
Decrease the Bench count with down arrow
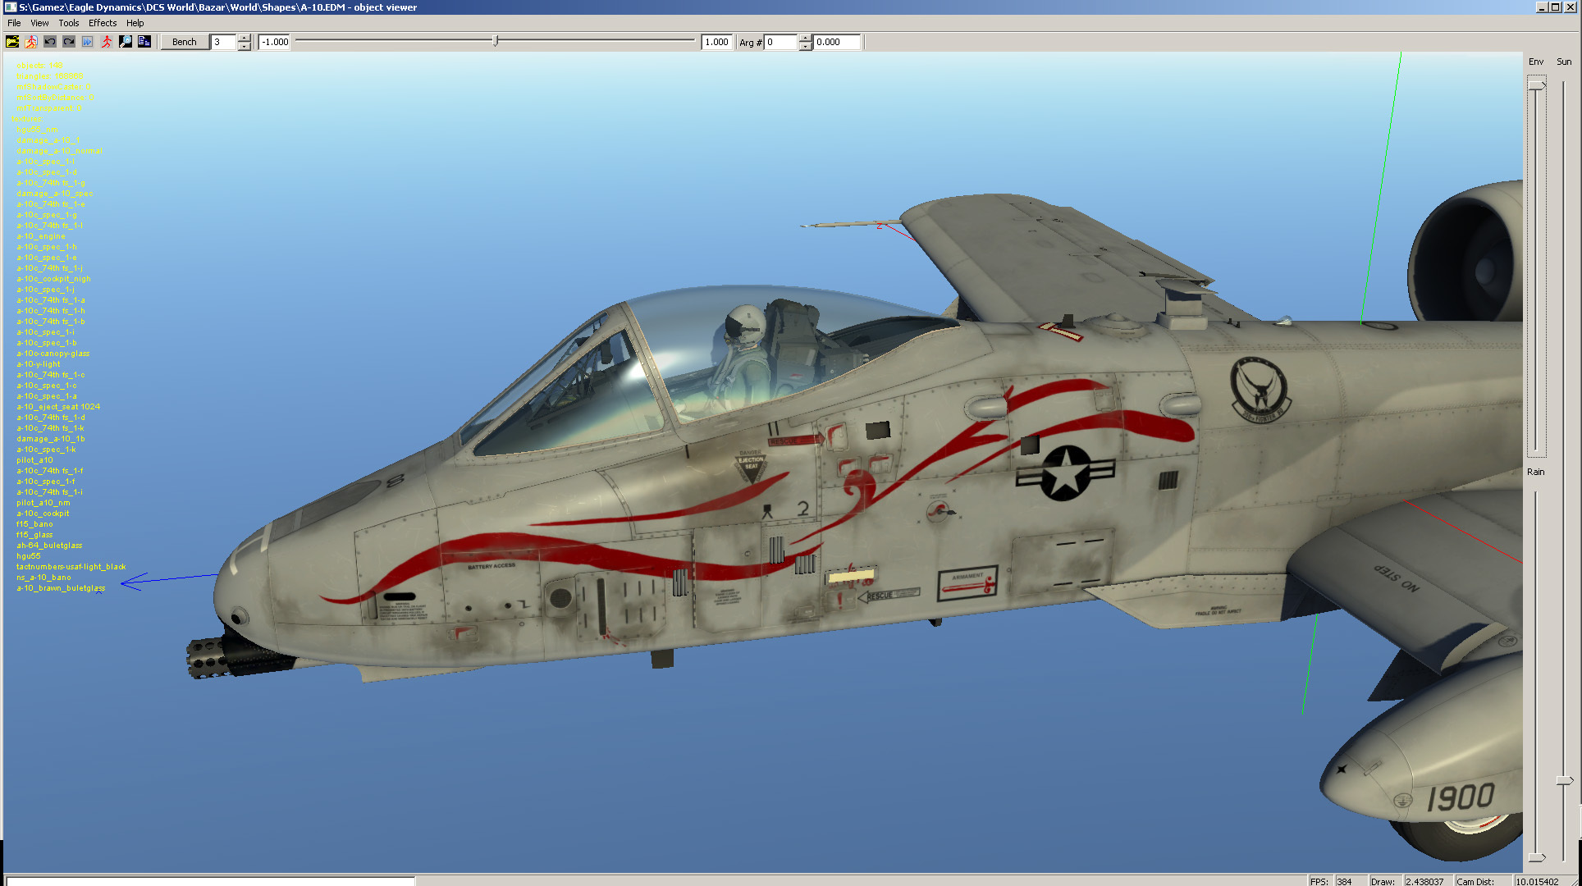244,47
